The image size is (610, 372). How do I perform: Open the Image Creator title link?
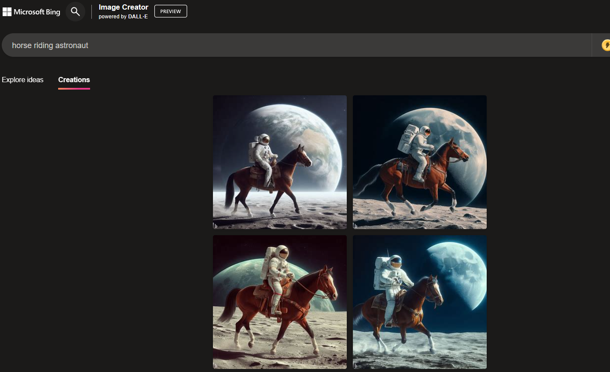tap(123, 7)
